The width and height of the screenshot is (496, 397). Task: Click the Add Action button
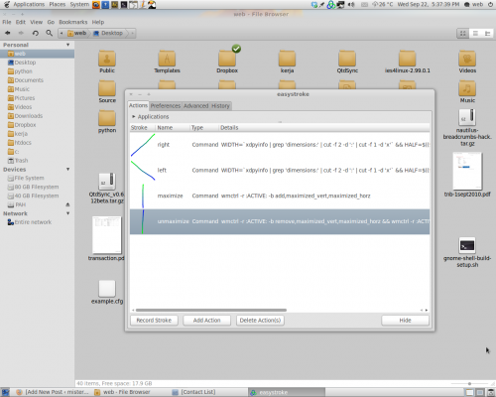(206, 321)
